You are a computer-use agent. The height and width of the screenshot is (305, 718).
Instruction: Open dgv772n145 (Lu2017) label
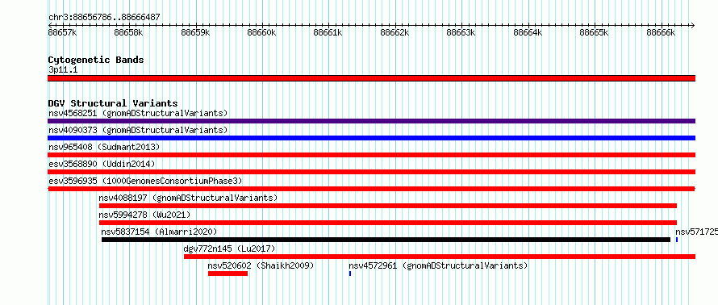click(229, 249)
